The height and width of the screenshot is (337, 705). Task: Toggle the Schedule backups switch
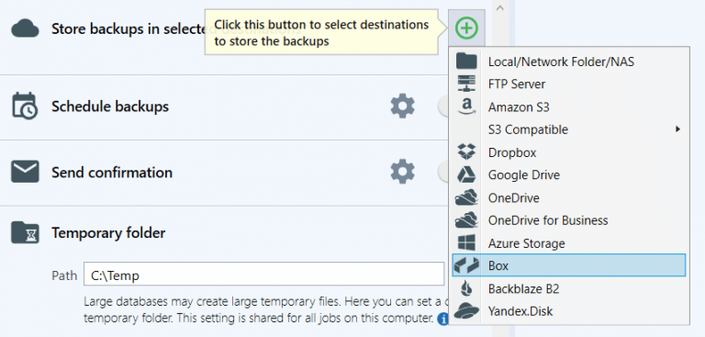(443, 107)
